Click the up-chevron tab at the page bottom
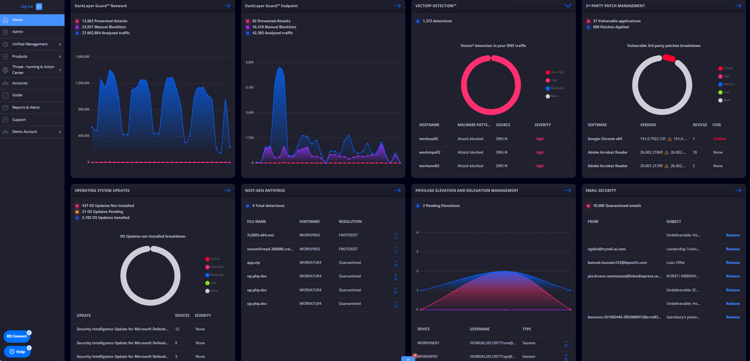750x361 pixels. [x=408, y=359]
